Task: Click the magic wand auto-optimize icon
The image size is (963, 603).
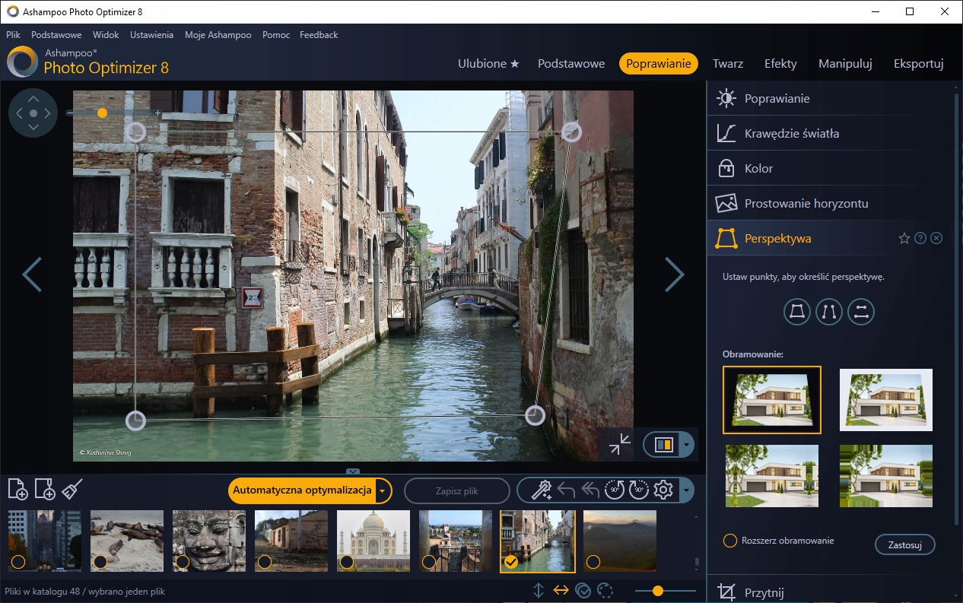Action: pos(541,490)
